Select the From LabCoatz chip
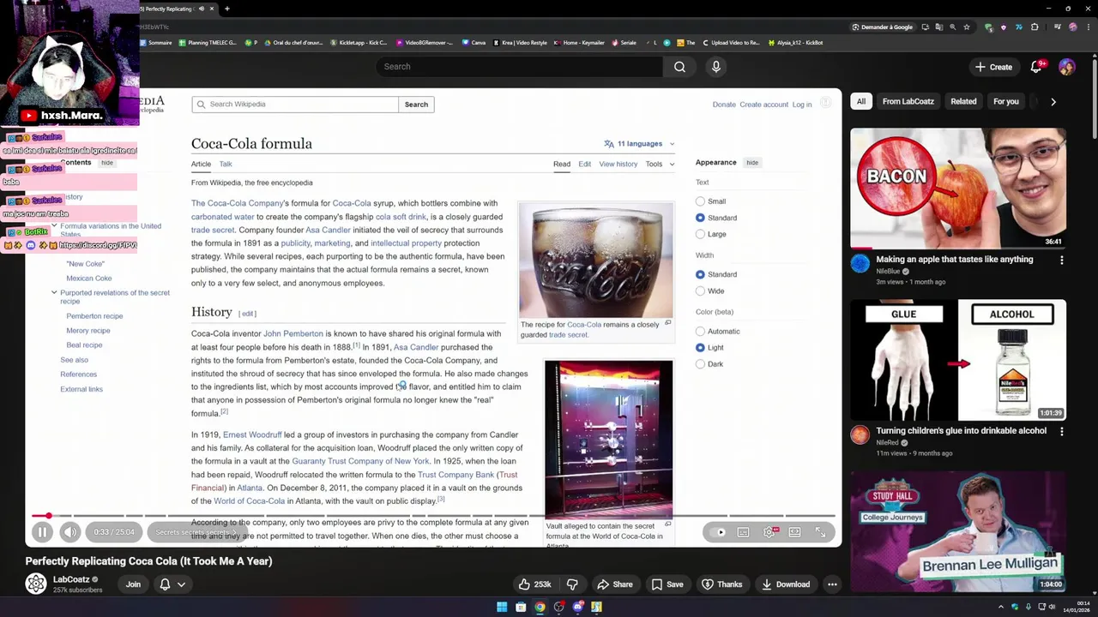 point(908,101)
